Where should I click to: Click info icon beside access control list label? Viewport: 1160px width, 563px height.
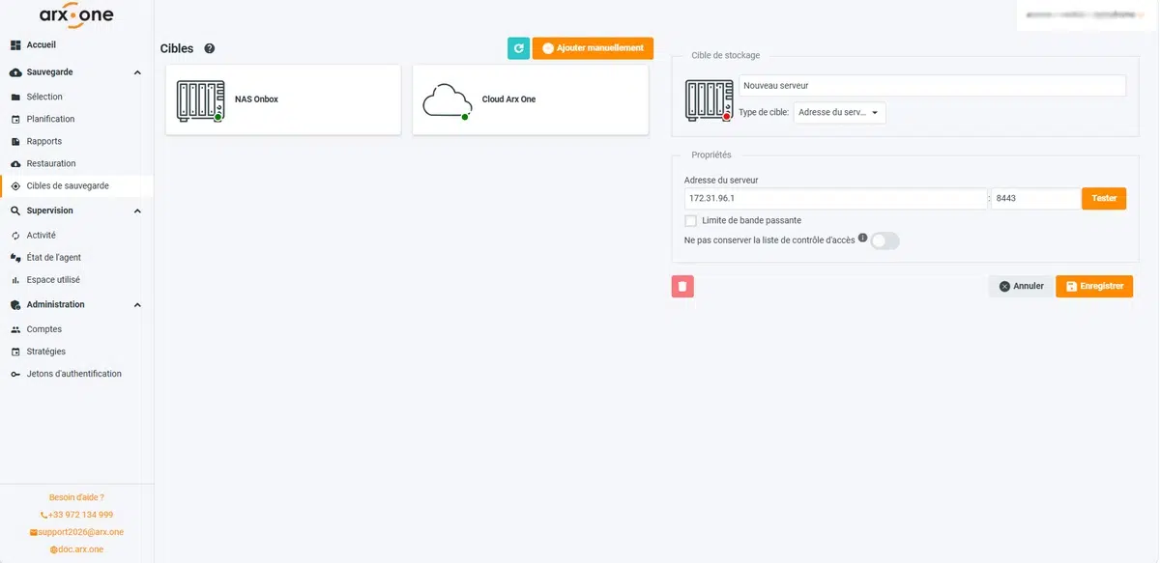point(863,238)
